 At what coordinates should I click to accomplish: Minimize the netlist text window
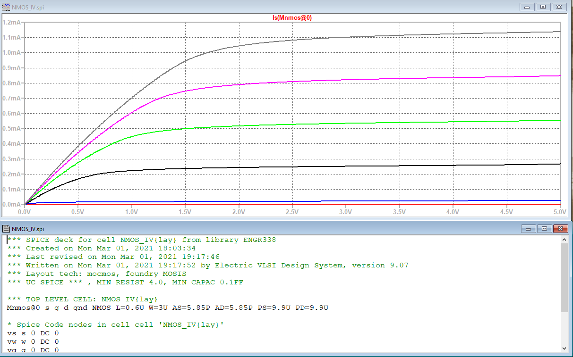(x=529, y=229)
